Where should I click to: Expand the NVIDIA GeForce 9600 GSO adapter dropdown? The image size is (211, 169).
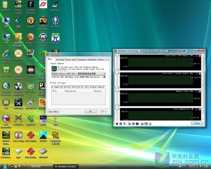click(x=104, y=74)
